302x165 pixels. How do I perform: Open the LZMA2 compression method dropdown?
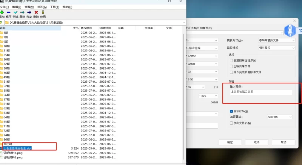point(202,56)
